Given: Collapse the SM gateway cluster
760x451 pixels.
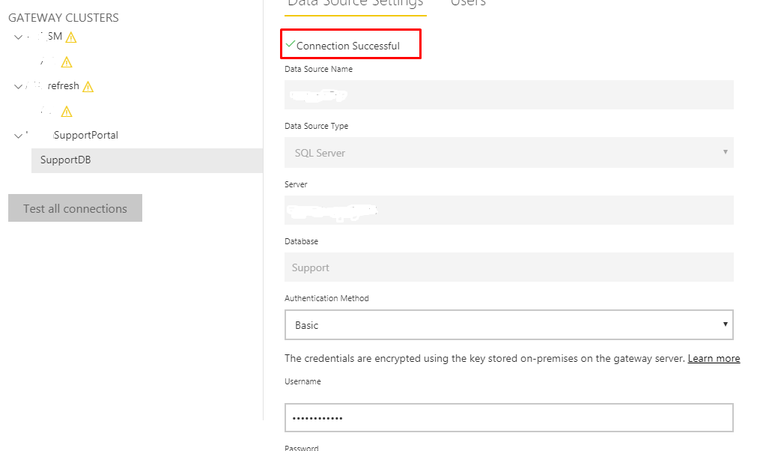Looking at the screenshot, I should click(19, 37).
